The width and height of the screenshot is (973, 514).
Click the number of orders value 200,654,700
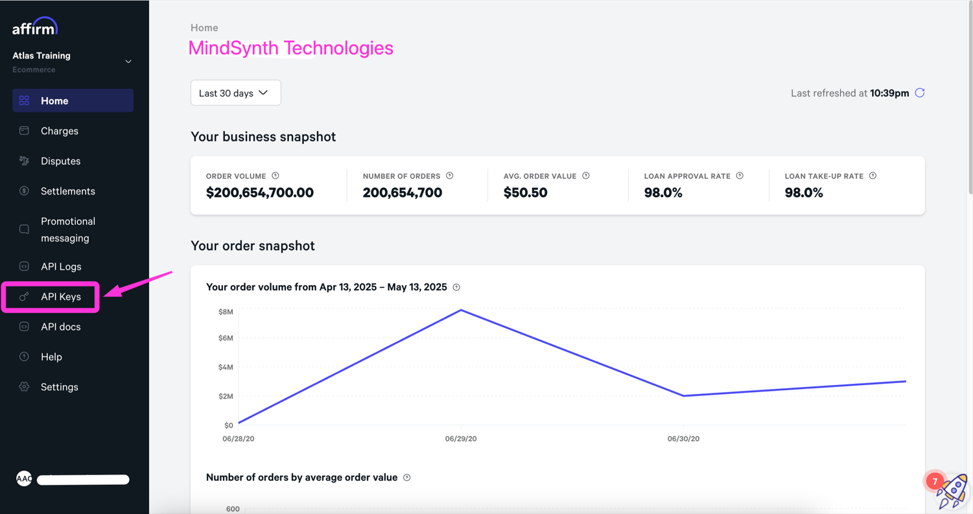click(403, 193)
